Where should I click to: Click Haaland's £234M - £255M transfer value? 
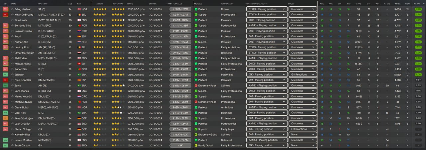click(x=180, y=9)
